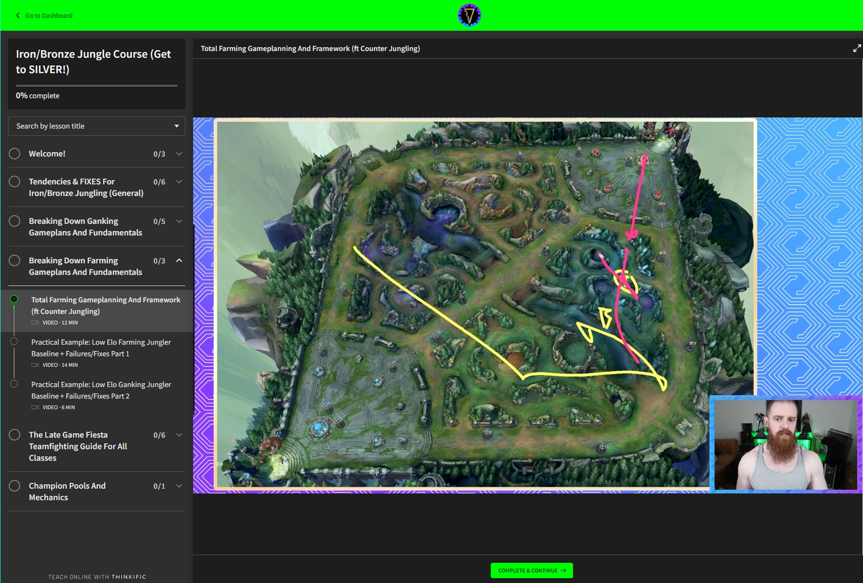Click the search field dropdown caret
Viewport: 863px width, 583px height.
tap(176, 126)
